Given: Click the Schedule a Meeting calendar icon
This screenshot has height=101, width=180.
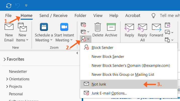Looking at the screenshot, I should click(x=44, y=27).
